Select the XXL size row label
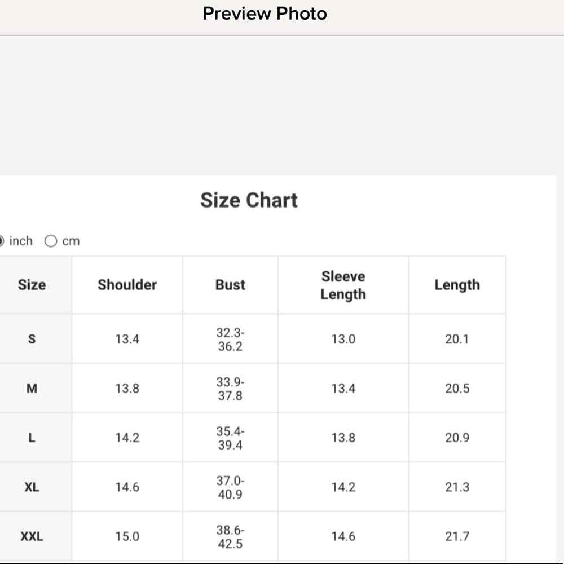564x564 pixels. tap(32, 536)
